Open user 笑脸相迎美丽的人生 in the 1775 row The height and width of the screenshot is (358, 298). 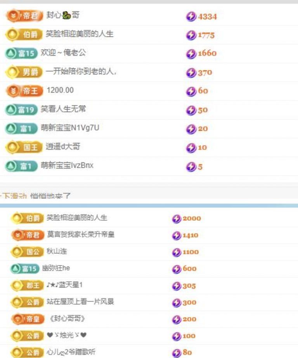tap(80, 34)
